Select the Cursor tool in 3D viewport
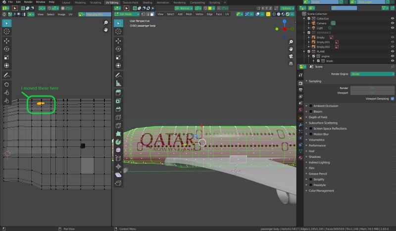Screen dimensions: 396x231 point(118,31)
